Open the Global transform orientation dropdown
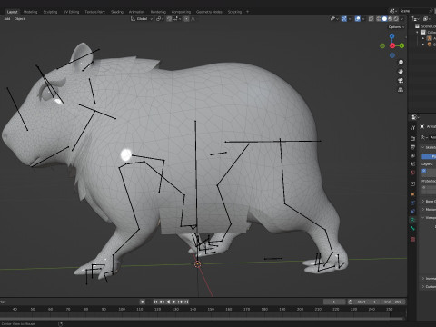This screenshot has height=327, width=436. (142, 19)
